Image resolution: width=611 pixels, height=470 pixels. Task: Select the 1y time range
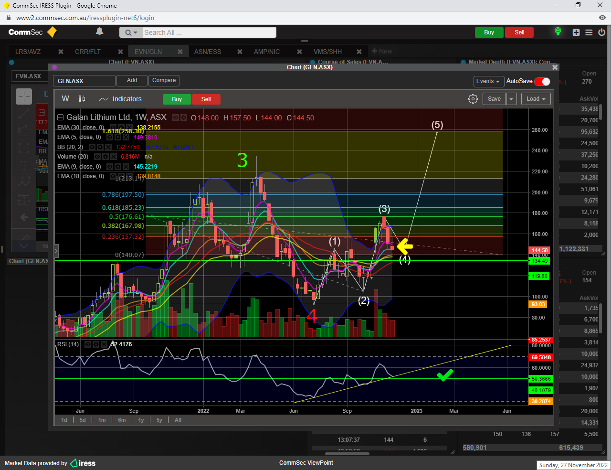141,420
